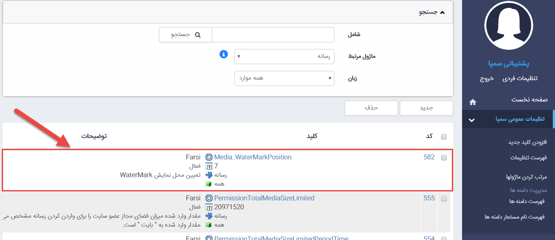Open افزودن کلید جدید in the sidebar
The image size is (555, 240).
tap(527, 142)
